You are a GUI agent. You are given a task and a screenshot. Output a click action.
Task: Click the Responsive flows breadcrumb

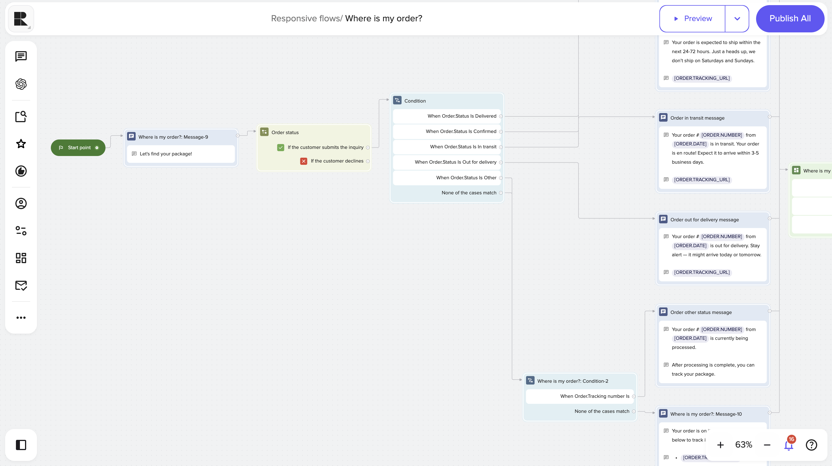click(x=306, y=18)
